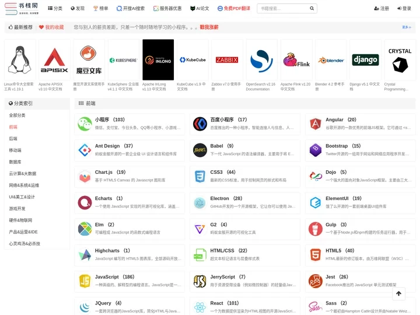
Task: Select 网络&系统&运维 in sidebar
Action: [x=24, y=185]
